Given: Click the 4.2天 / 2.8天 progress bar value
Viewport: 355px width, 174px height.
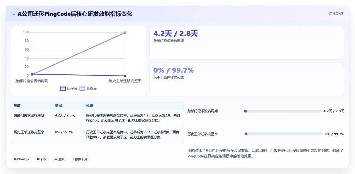Looking at the screenshot, I should tap(334, 111).
